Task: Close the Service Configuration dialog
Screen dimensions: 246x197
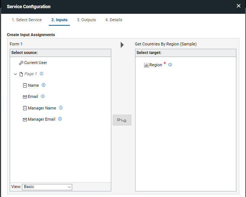Action: click(239, 6)
